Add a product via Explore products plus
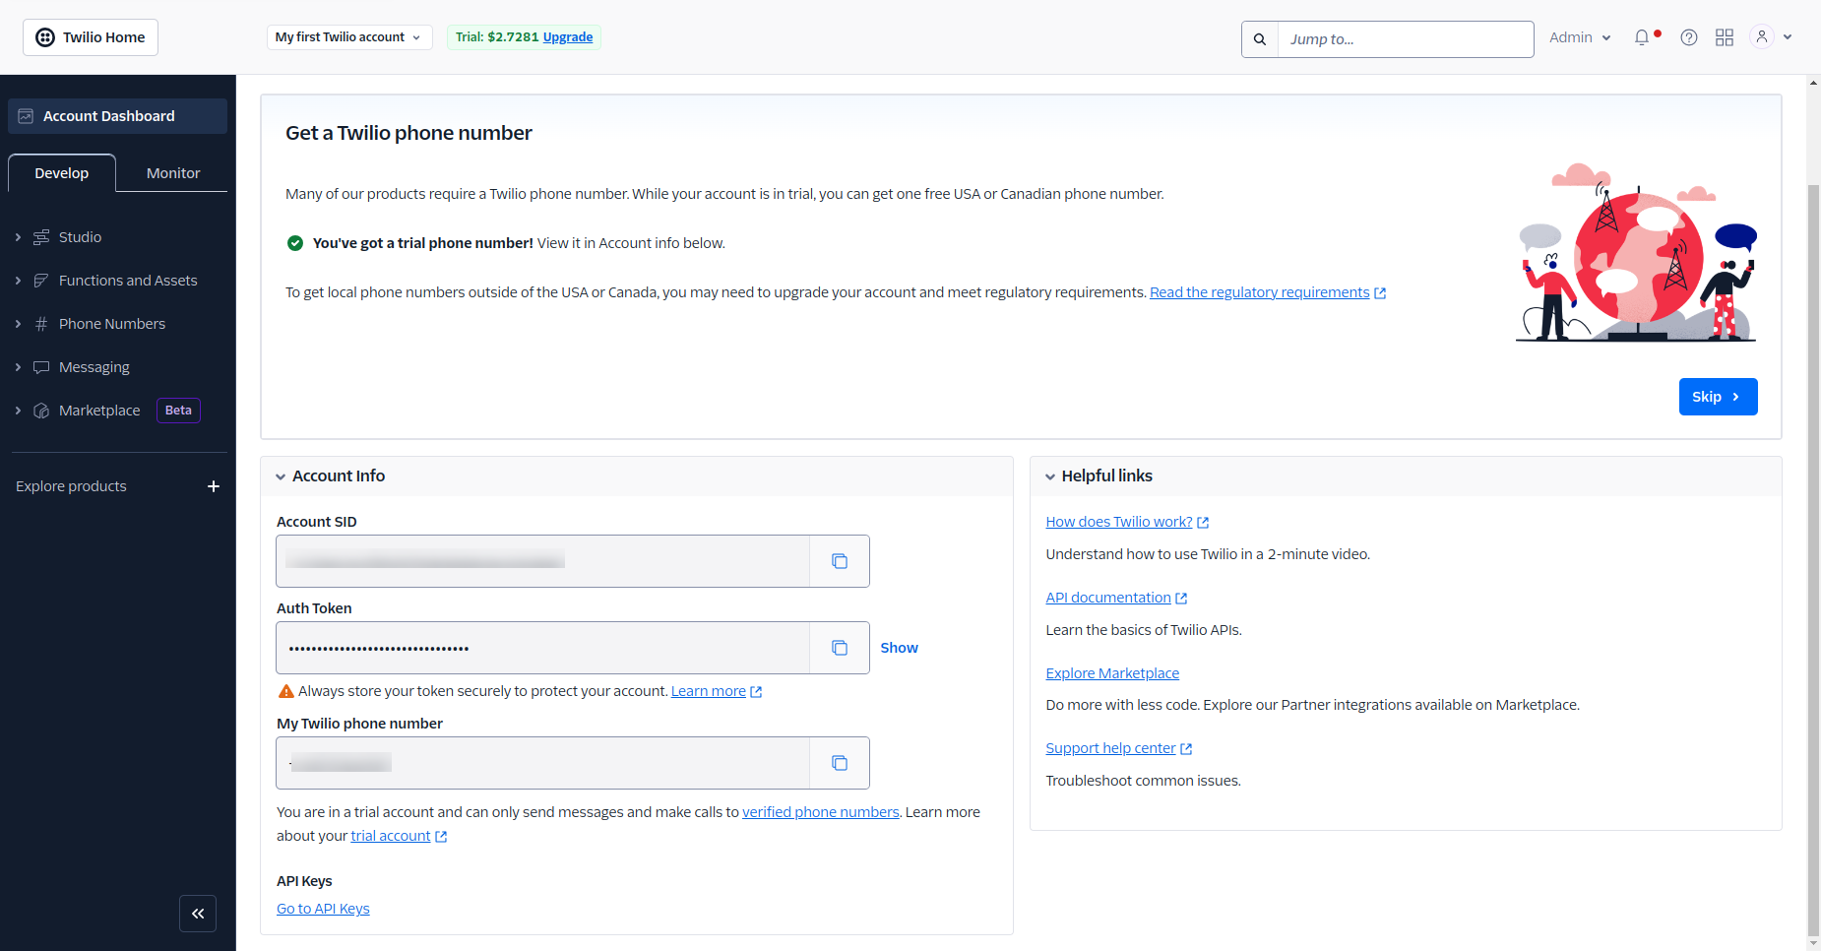This screenshot has width=1821, height=951. point(214,486)
